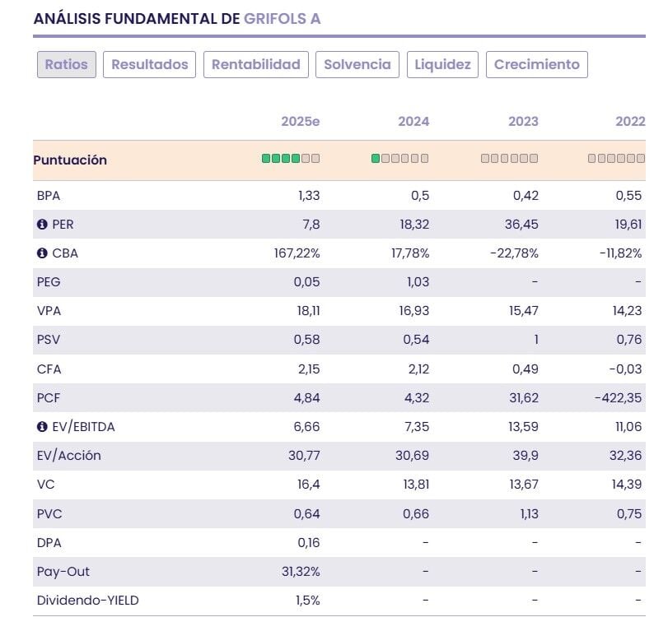
Task: Click the 2022 Puntuación score squares
Action: pyautogui.click(x=617, y=159)
